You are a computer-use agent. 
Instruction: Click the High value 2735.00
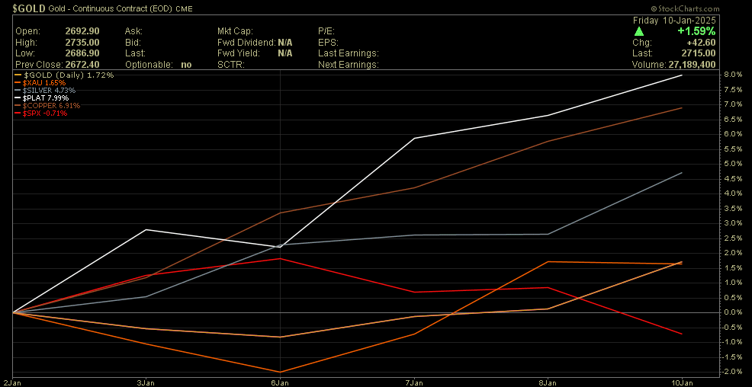coord(82,42)
